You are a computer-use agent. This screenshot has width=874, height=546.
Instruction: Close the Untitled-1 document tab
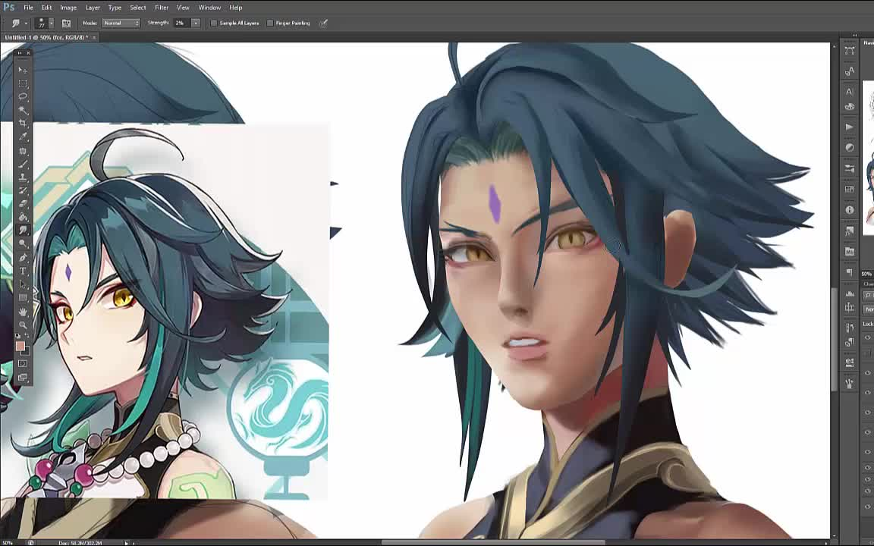click(x=94, y=37)
